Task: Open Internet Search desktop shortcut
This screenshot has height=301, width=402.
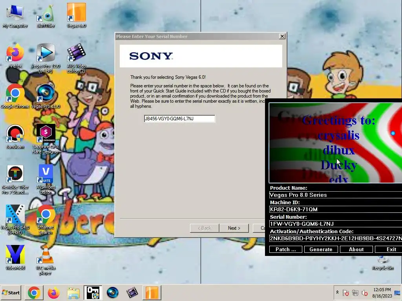Action: pos(46,220)
